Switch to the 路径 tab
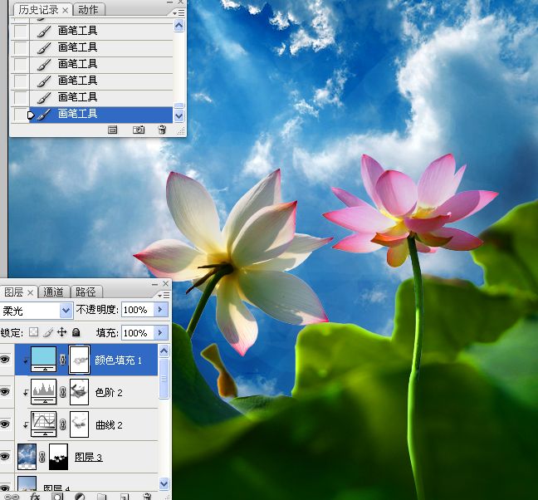Viewport: 538px width, 500px height. [86, 292]
